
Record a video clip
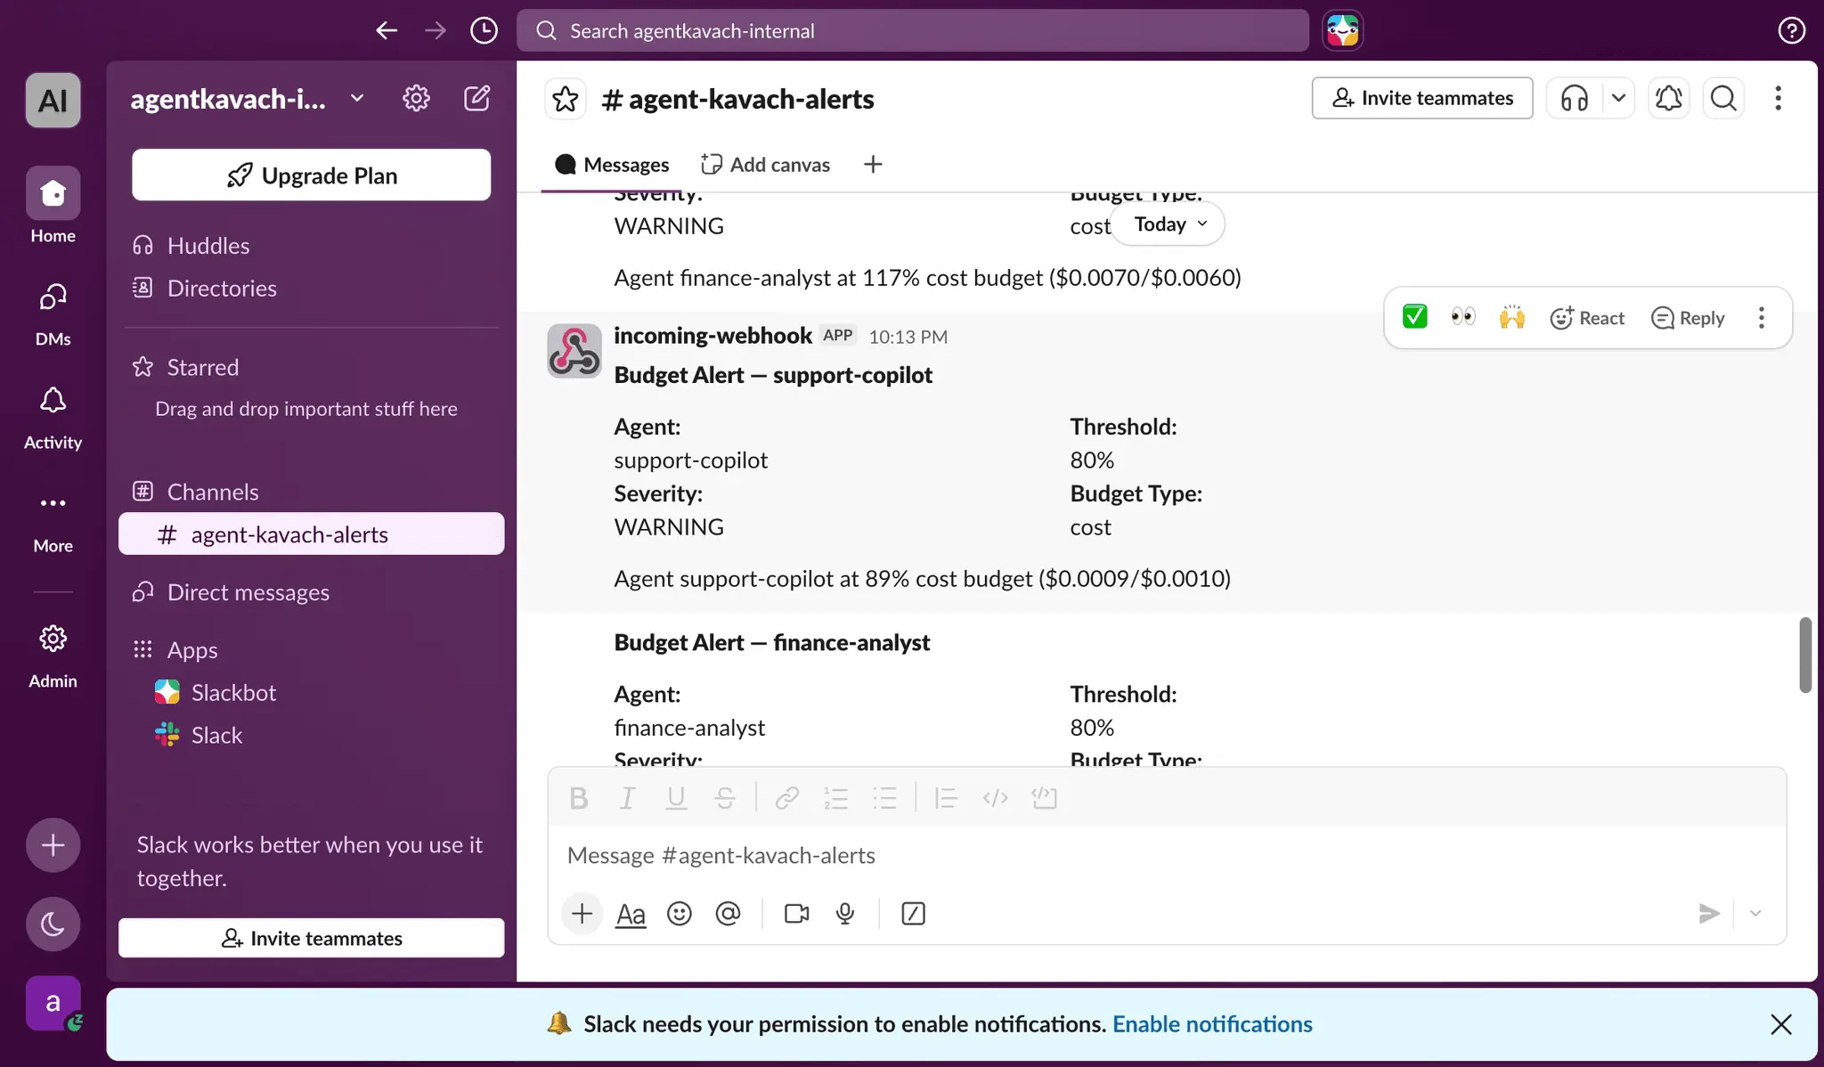[796, 914]
